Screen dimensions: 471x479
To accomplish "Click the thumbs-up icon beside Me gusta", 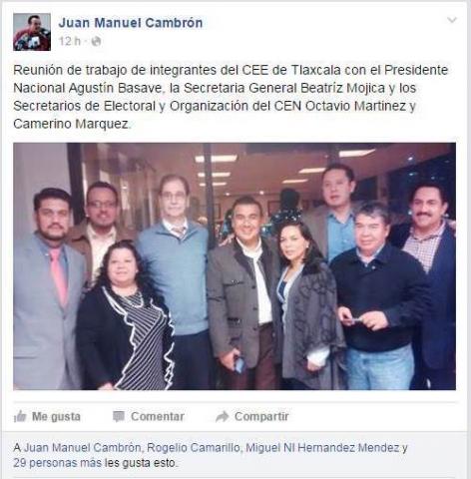I will click(x=20, y=416).
